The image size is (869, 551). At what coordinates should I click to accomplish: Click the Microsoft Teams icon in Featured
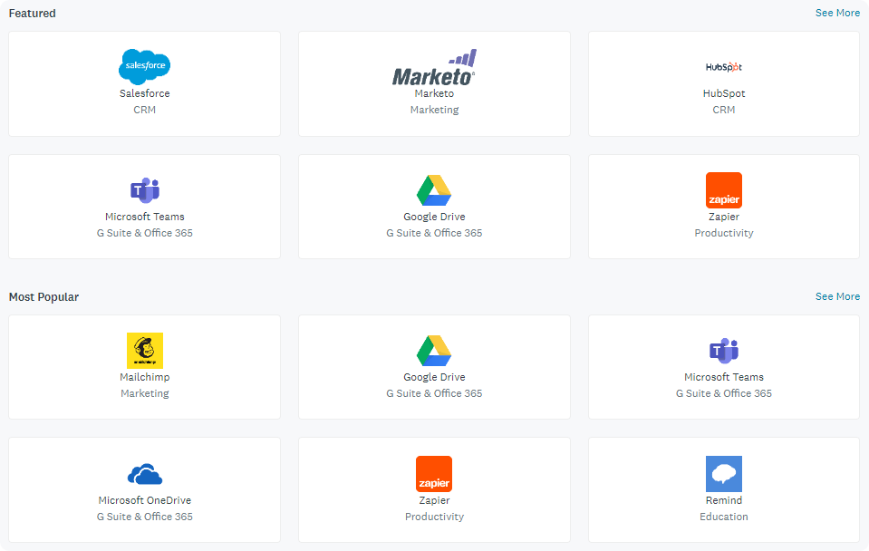pos(145,190)
